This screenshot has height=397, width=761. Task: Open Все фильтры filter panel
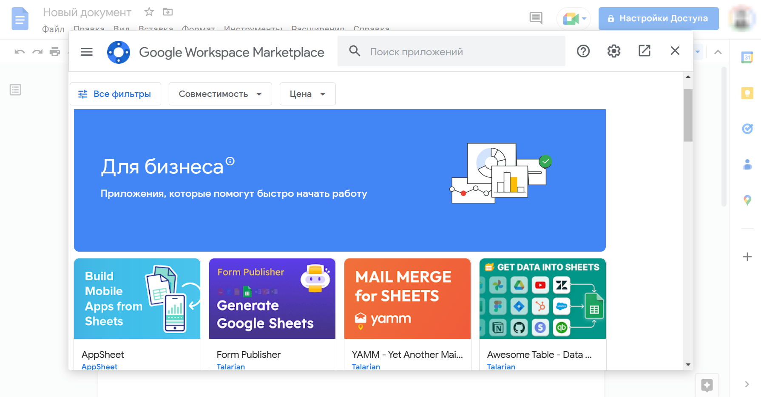[115, 94]
